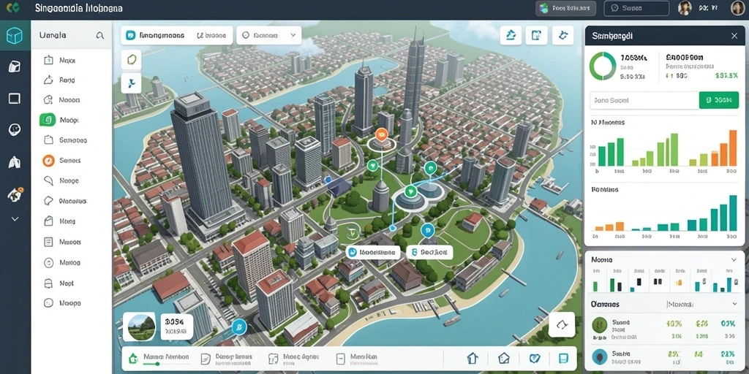Click the round landscape thumbnail above the bottom toolbar
Image resolution: width=749 pixels, height=374 pixels.
[141, 327]
